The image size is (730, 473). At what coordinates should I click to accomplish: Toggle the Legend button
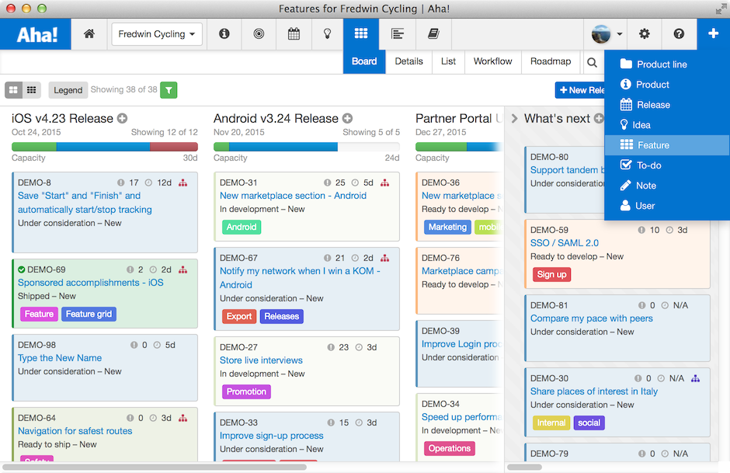coord(68,90)
